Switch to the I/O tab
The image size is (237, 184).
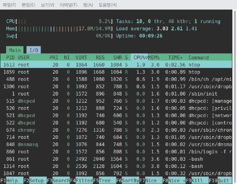(33, 50)
